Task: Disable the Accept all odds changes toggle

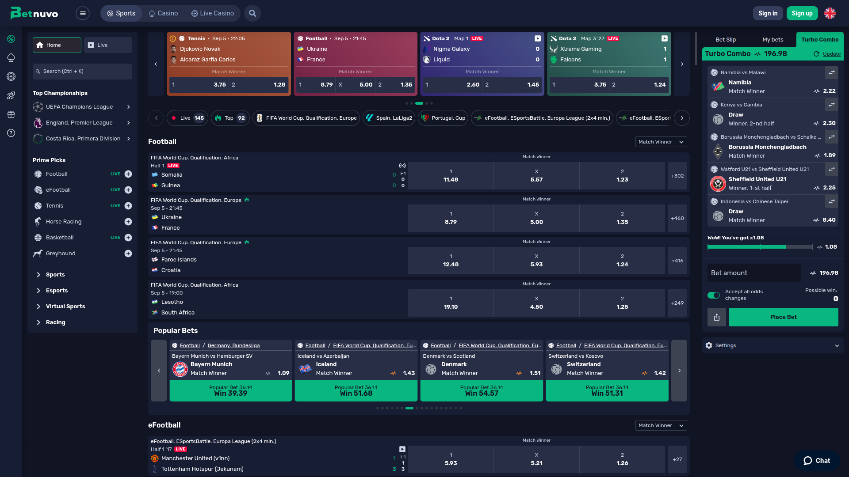Action: pos(713,295)
